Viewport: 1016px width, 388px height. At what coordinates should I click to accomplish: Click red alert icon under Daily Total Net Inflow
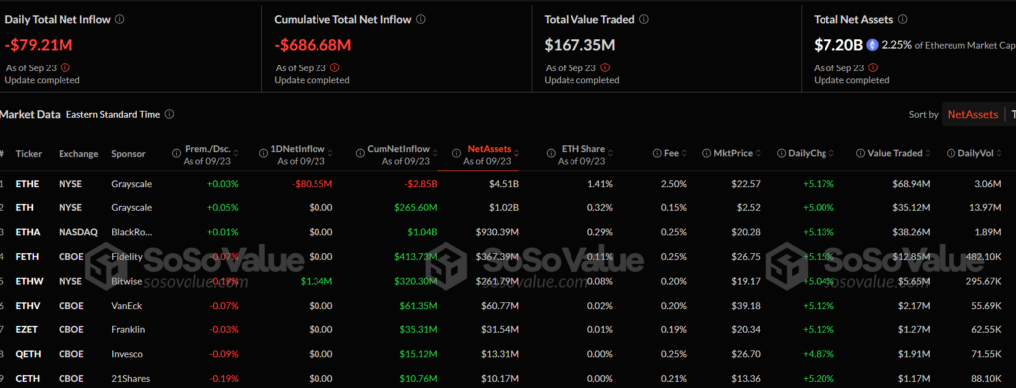pos(64,67)
